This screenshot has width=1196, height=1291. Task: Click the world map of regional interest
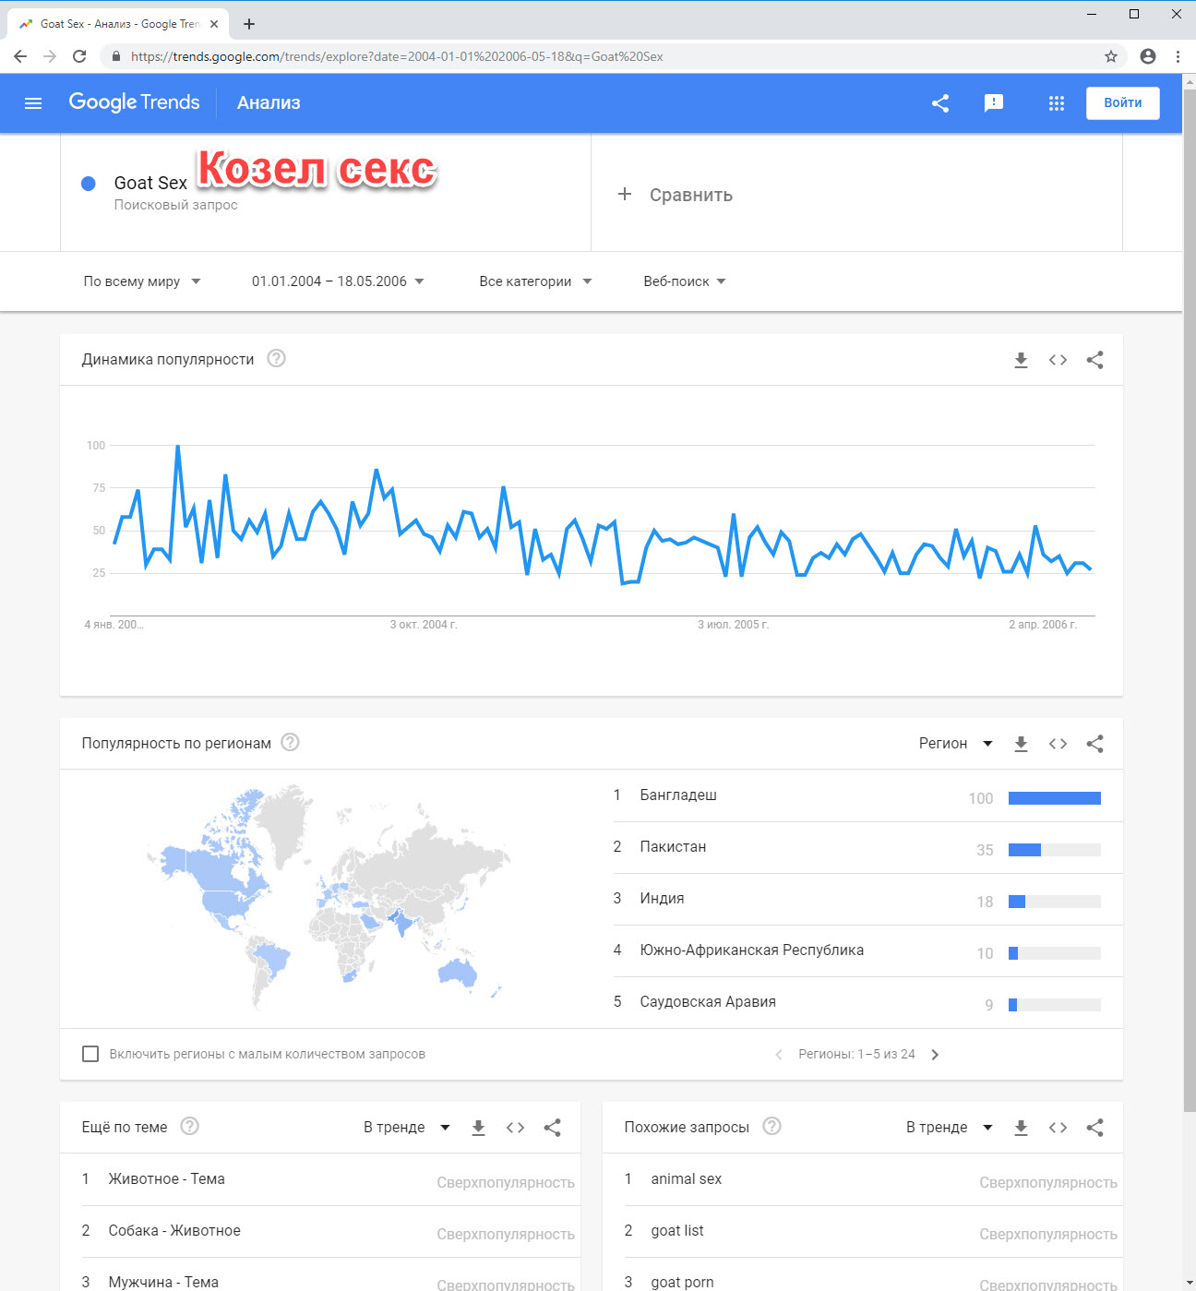tap(328, 897)
